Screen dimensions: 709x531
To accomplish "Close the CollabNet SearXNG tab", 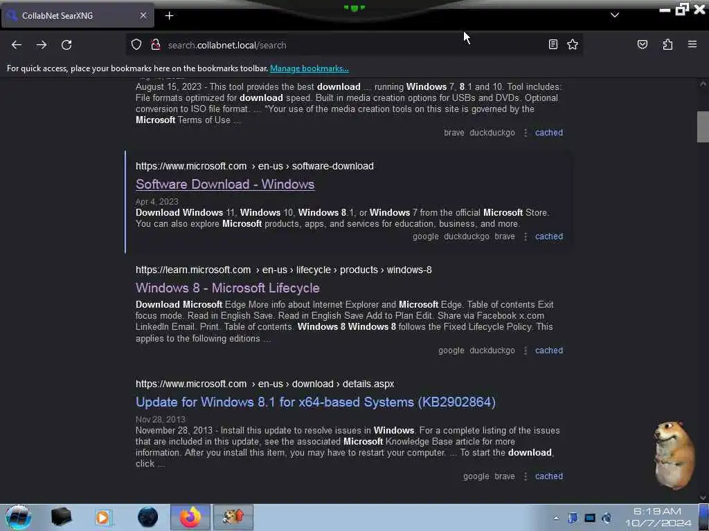I will coord(143,15).
